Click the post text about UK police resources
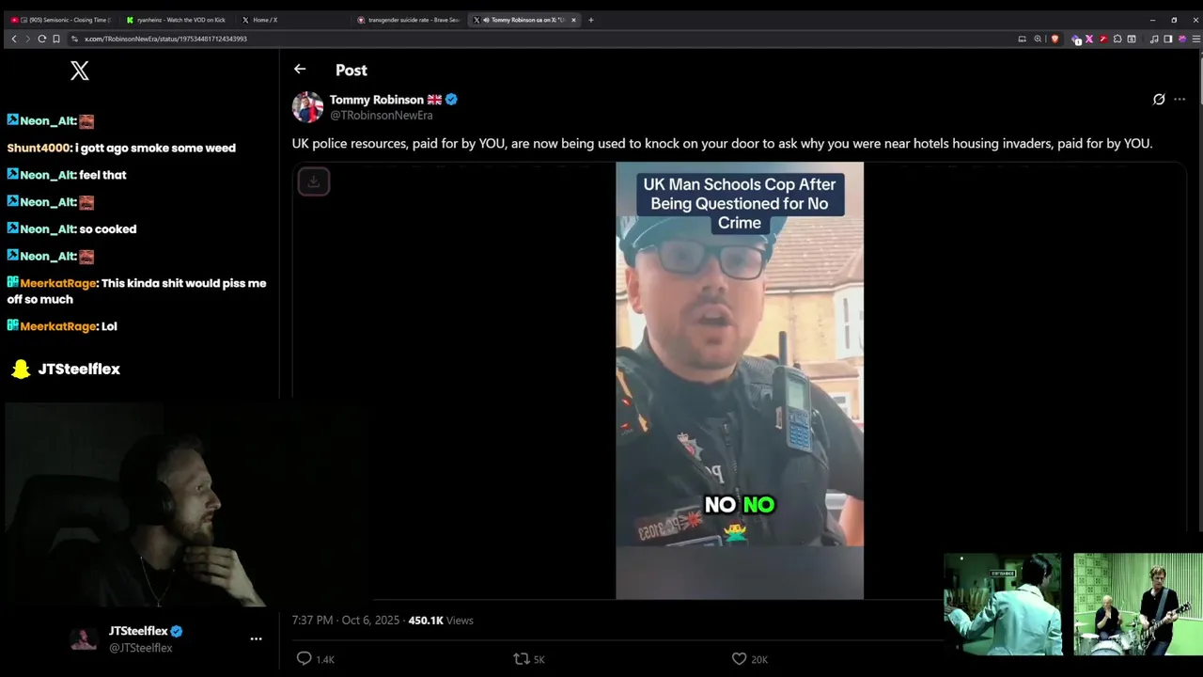The width and height of the screenshot is (1203, 677). (x=722, y=144)
